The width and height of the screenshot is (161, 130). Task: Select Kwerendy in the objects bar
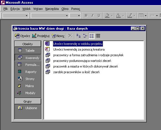click(28, 58)
